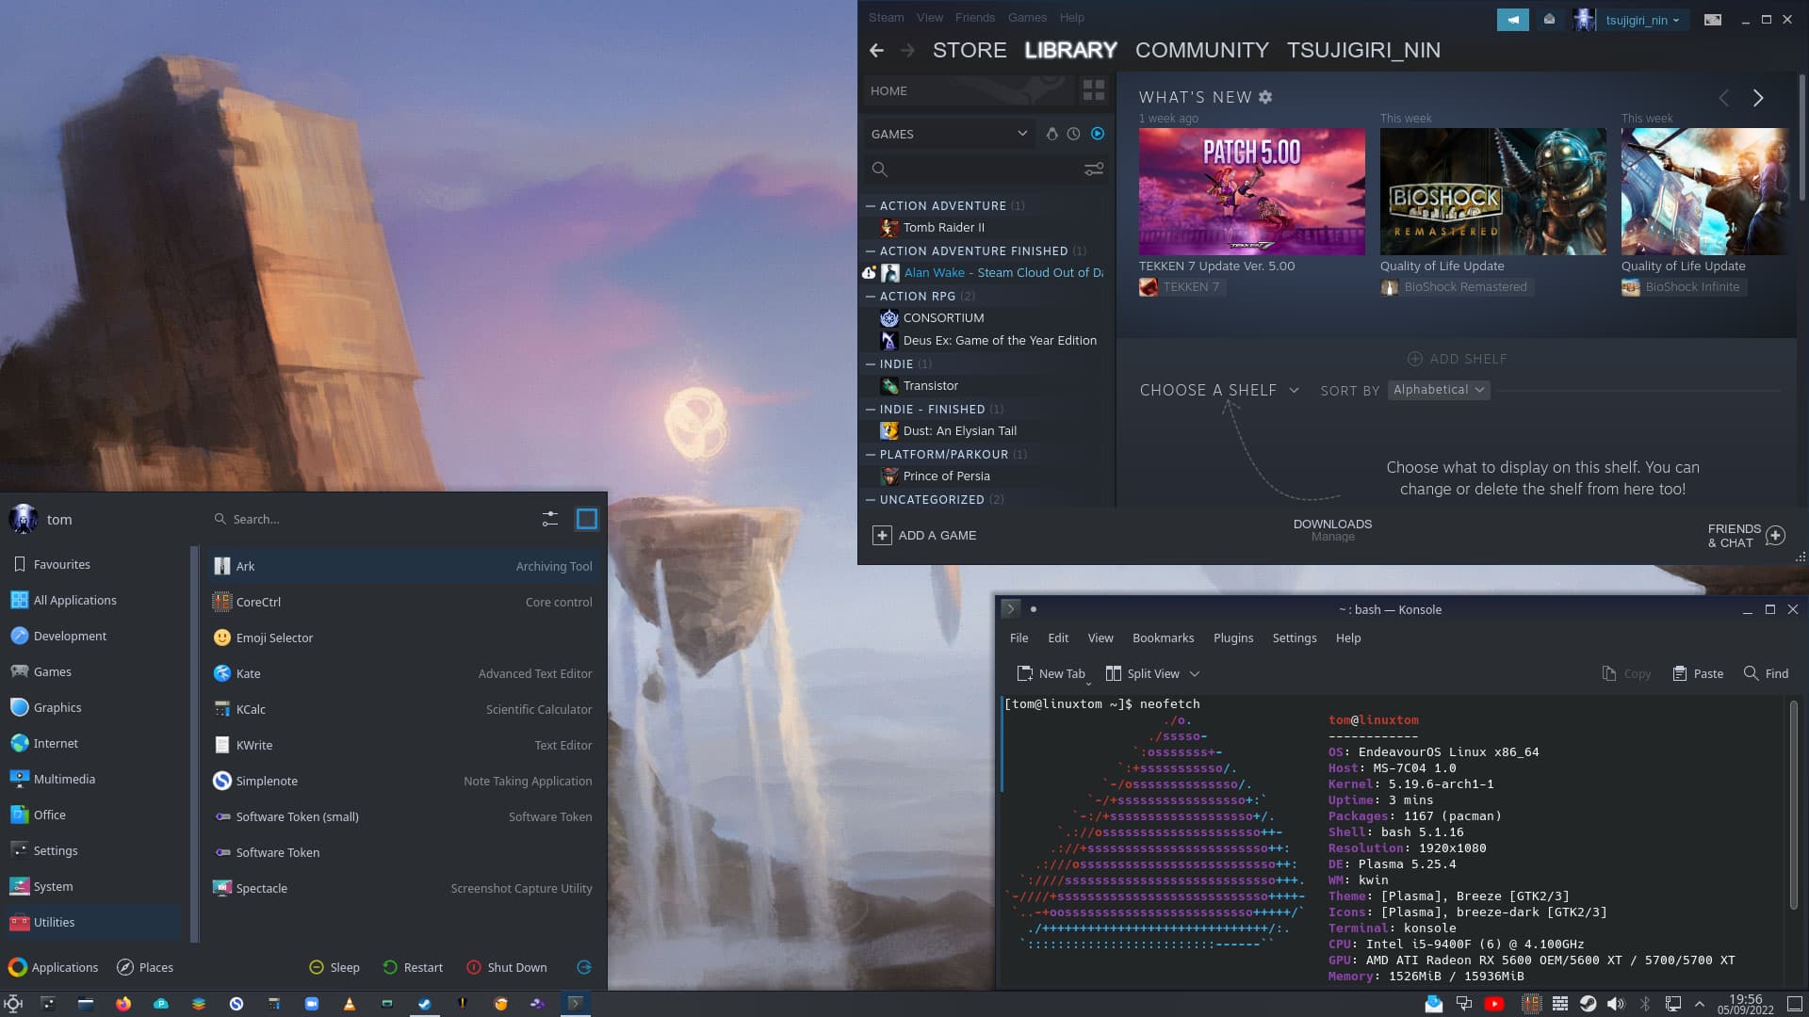The height and width of the screenshot is (1017, 1809).
Task: Open Steam announcements megaphone icon
Action: (1512, 20)
